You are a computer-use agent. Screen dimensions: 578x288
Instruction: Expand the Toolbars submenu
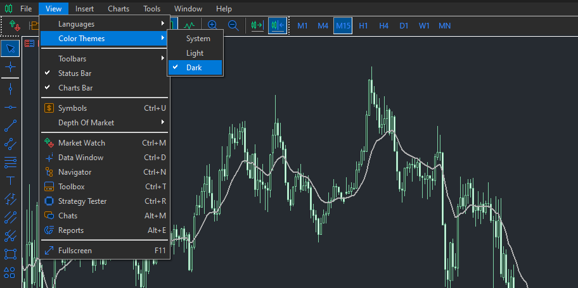pyautogui.click(x=105, y=59)
